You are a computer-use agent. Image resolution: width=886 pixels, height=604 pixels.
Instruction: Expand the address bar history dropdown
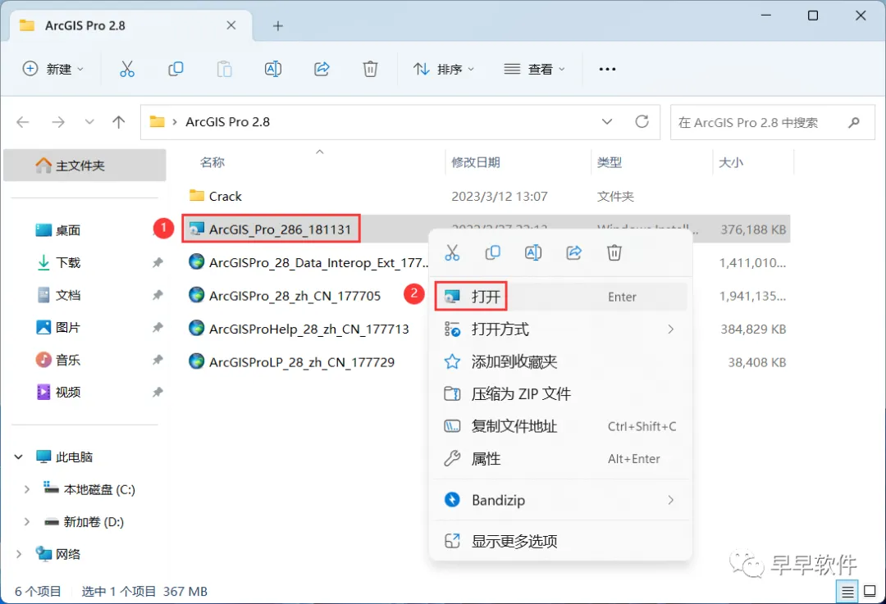(607, 121)
